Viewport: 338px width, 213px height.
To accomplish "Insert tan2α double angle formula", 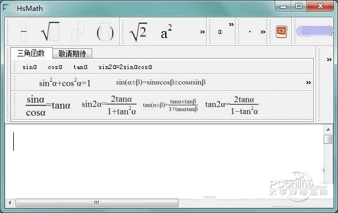I will click(231, 105).
